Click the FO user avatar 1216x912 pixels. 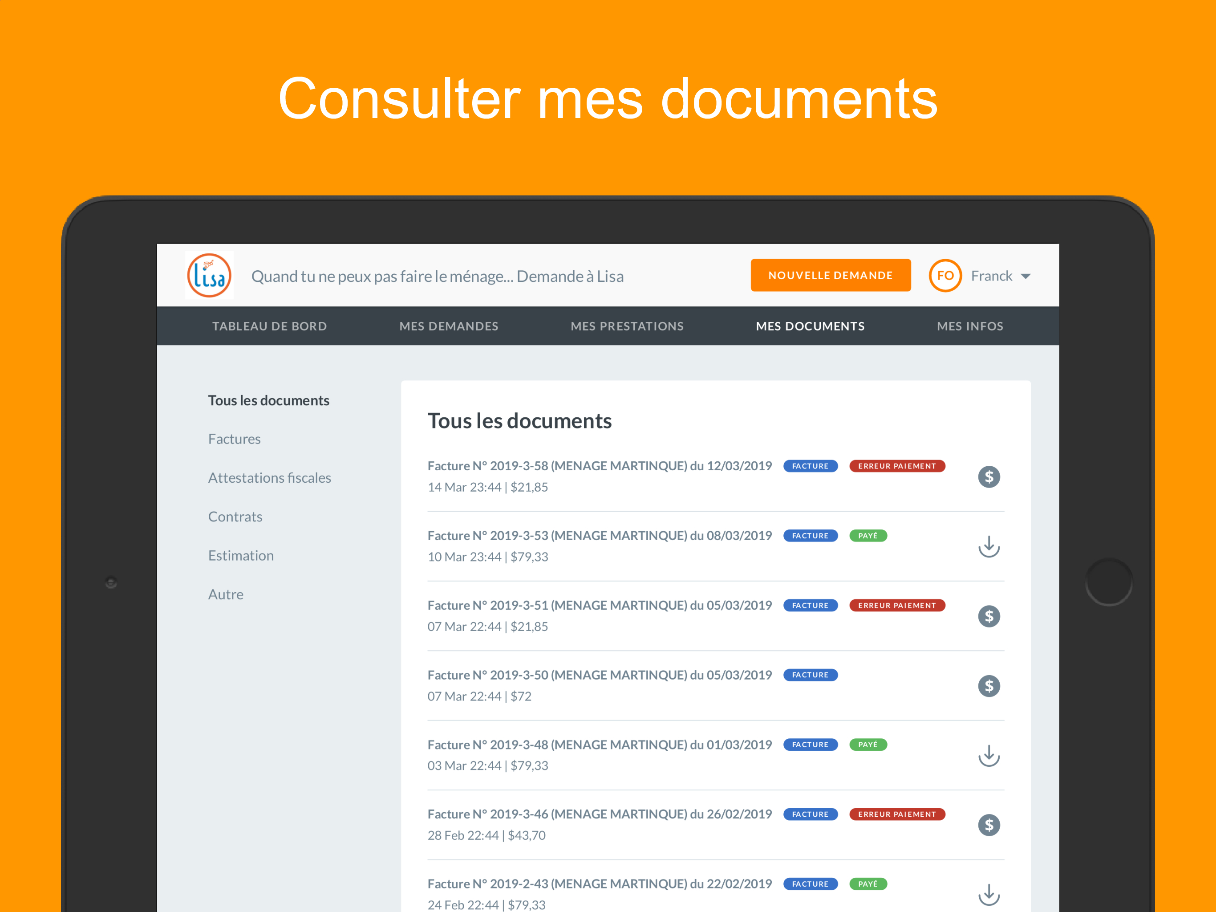point(944,276)
